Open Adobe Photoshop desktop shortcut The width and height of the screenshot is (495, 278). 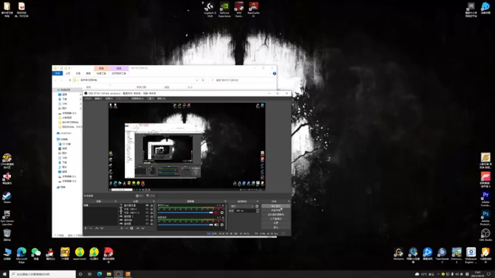486,217
